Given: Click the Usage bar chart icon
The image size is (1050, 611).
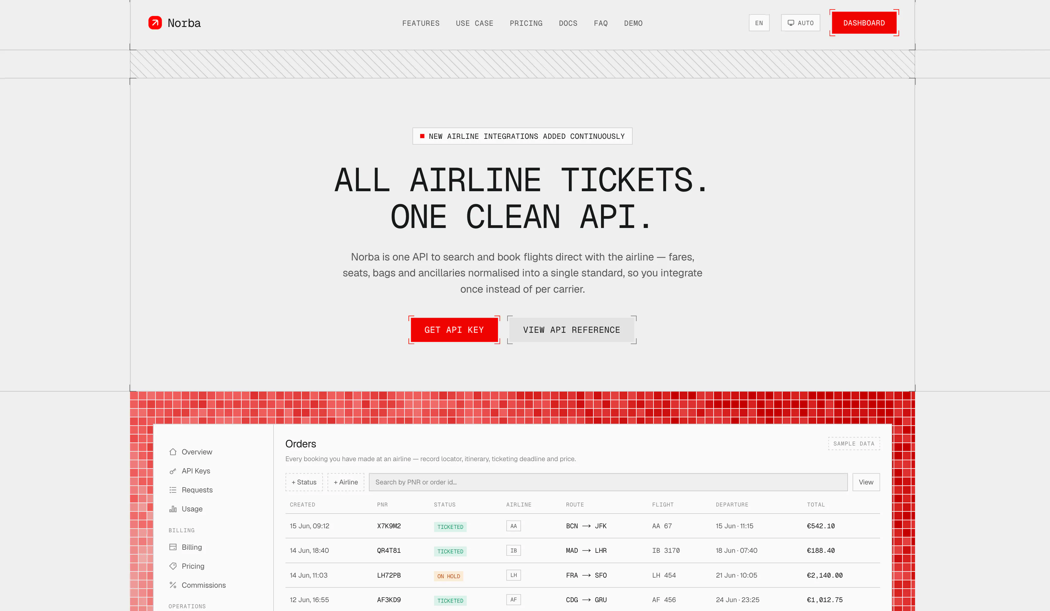Looking at the screenshot, I should click(x=173, y=509).
